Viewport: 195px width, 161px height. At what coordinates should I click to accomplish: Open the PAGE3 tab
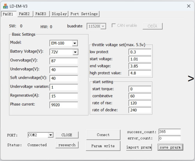[41, 14]
